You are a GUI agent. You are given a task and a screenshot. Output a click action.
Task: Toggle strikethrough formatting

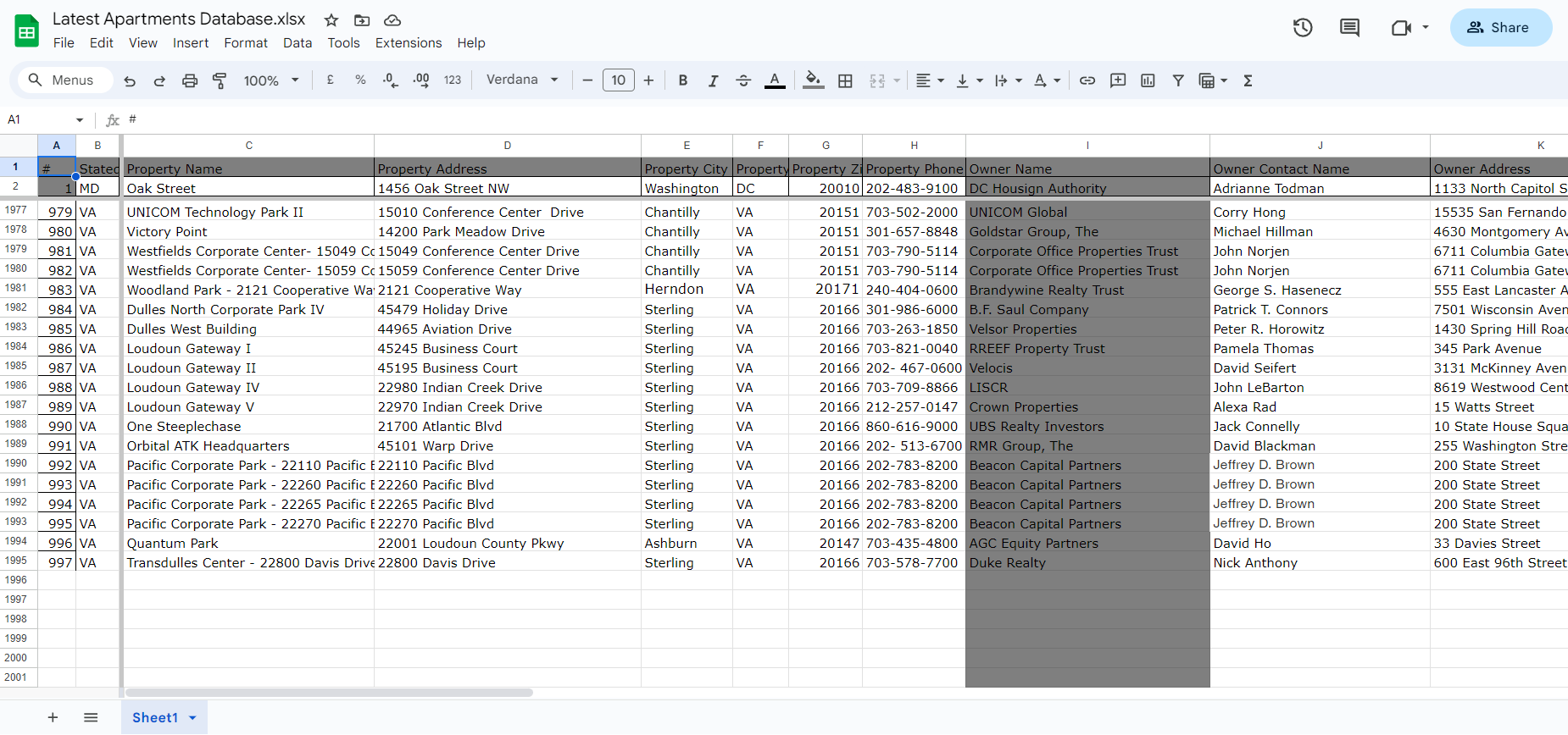coord(743,80)
